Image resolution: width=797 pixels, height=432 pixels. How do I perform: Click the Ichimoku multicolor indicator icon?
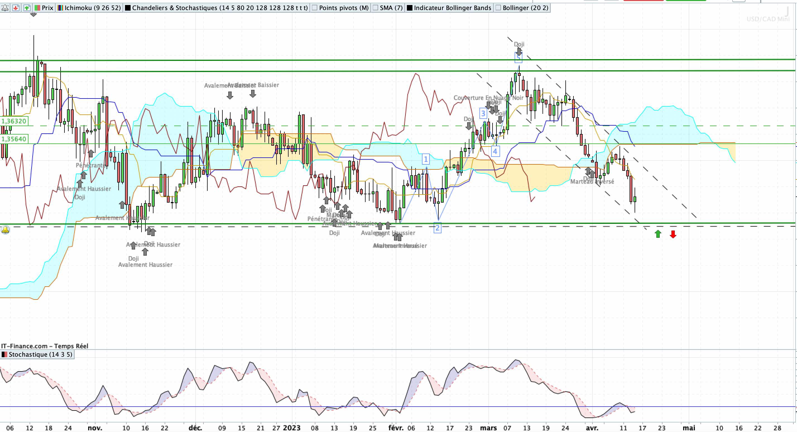click(60, 8)
